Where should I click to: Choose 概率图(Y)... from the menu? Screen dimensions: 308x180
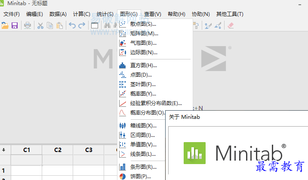coord(155,93)
